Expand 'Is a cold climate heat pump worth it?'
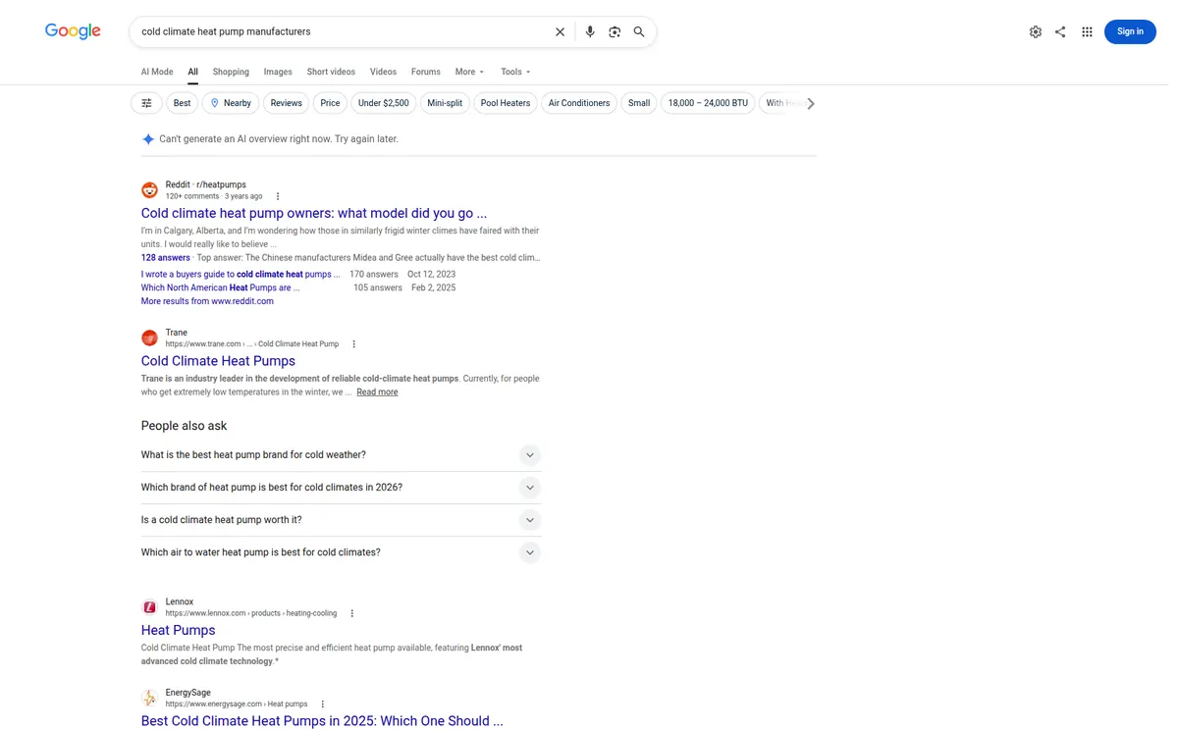 (341, 520)
